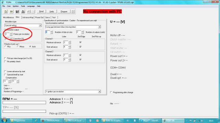The height and width of the screenshot is (123, 220).
Task: Toggle Channel 2 Maximum advance 2nd Edge checkbox
Action: tap(80, 55)
